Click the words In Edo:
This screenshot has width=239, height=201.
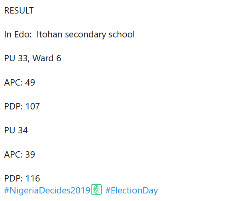(x=18, y=35)
